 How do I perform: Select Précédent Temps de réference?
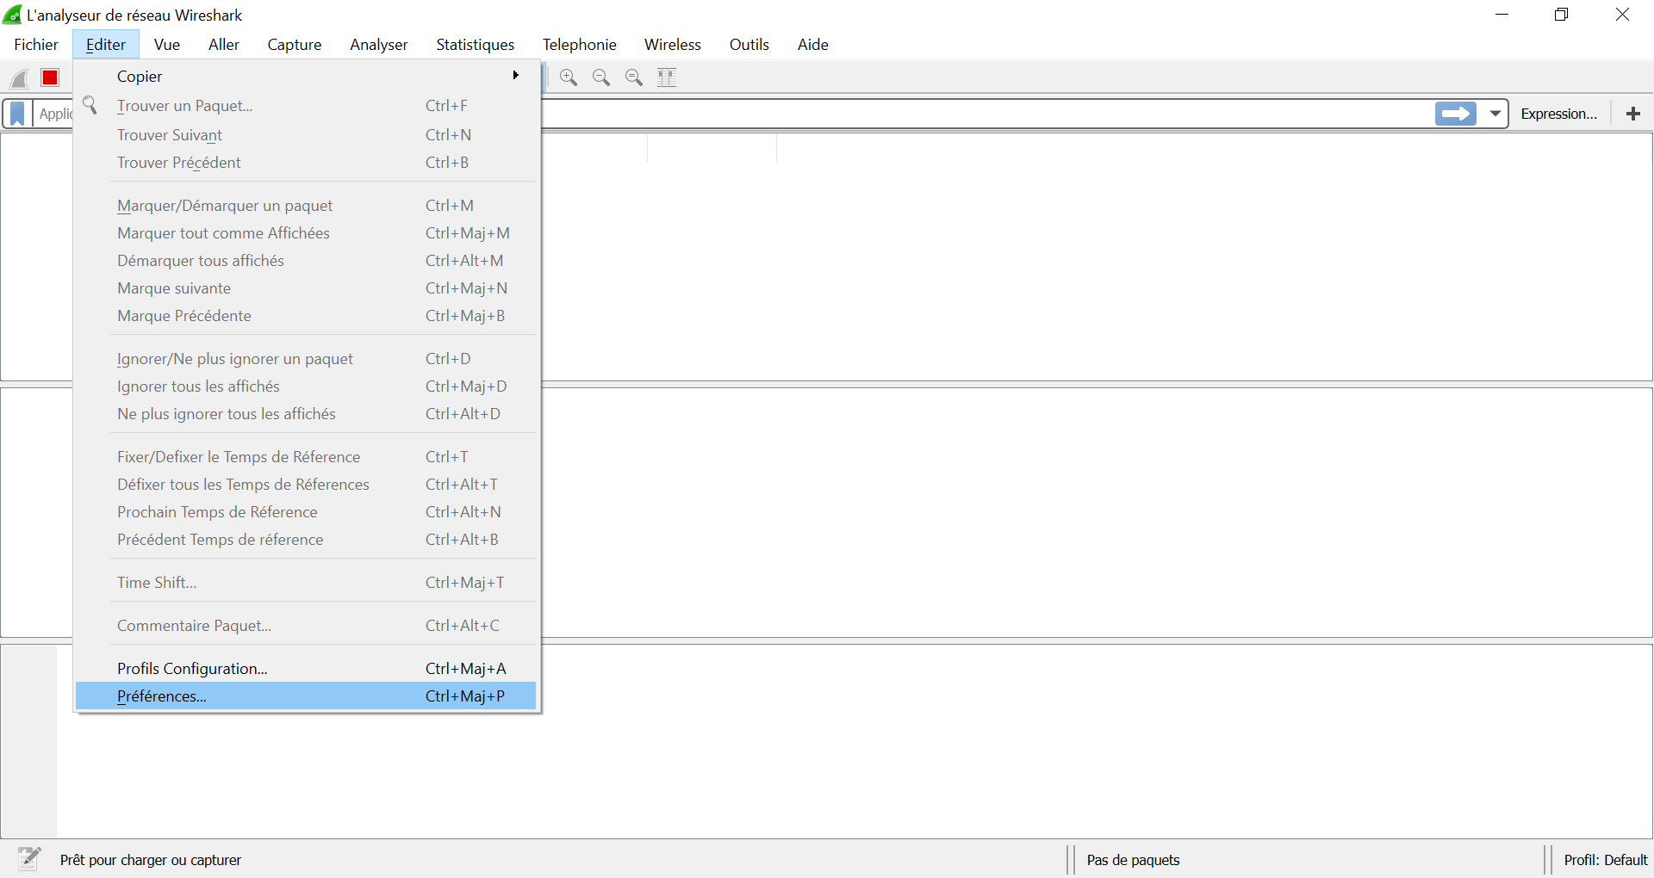[x=306, y=540]
